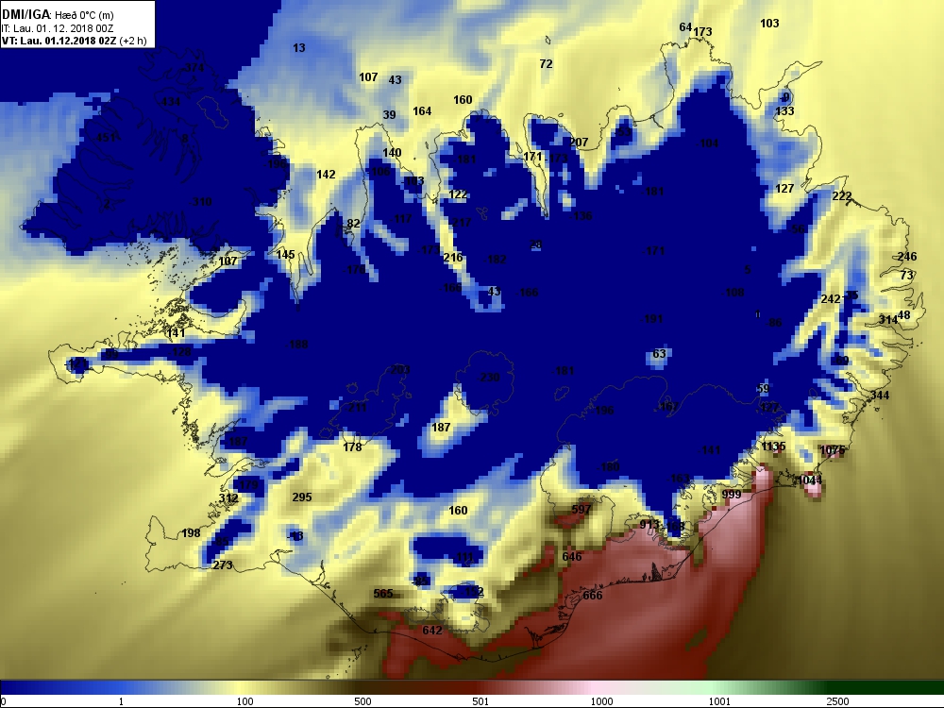Click the 'IT: Lau. 01. 12. 2018 00Z' line
The height and width of the screenshot is (708, 944).
[x=58, y=28]
